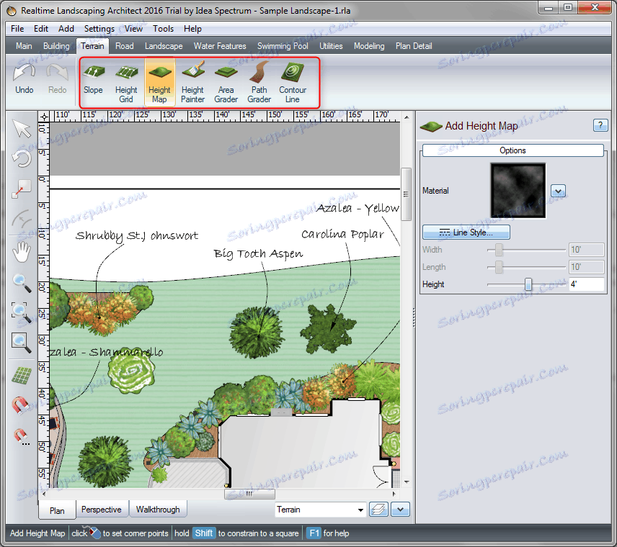617x547 pixels.
Task: Switch to the Water Features tab
Action: click(x=220, y=46)
